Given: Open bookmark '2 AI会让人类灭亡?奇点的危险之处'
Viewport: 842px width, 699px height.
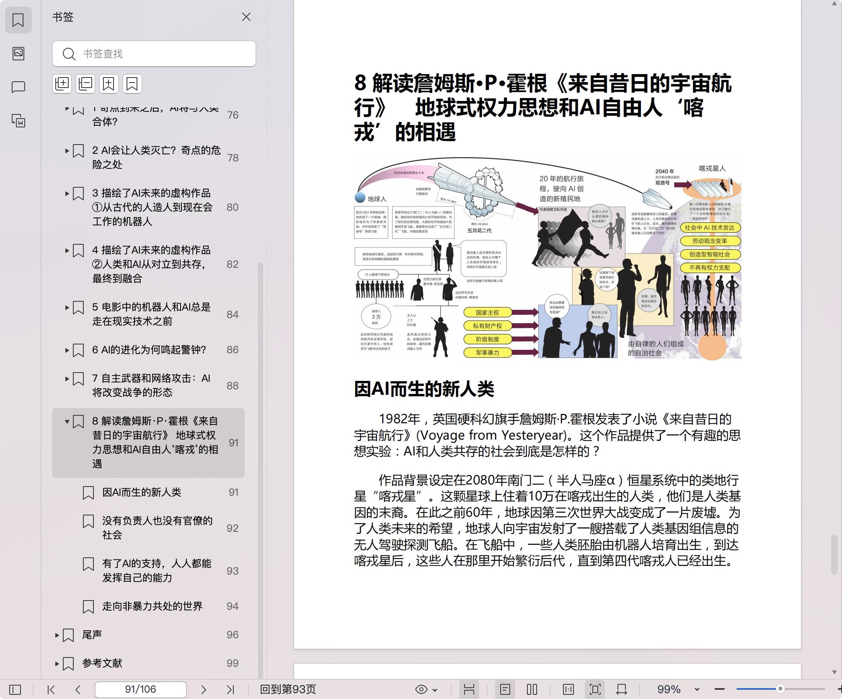Looking at the screenshot, I should point(156,157).
